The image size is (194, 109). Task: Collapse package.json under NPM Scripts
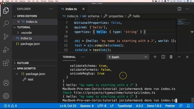[17, 74]
